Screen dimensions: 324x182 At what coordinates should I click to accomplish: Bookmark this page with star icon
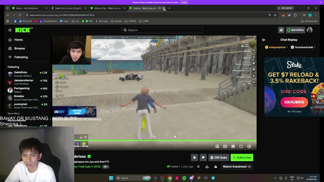275,15
